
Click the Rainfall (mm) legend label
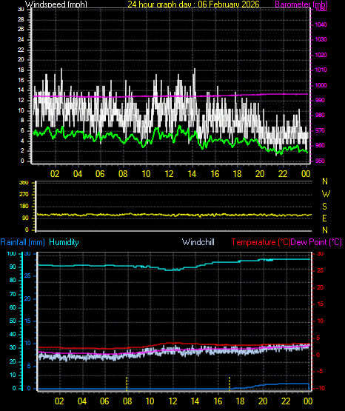click(x=22, y=242)
